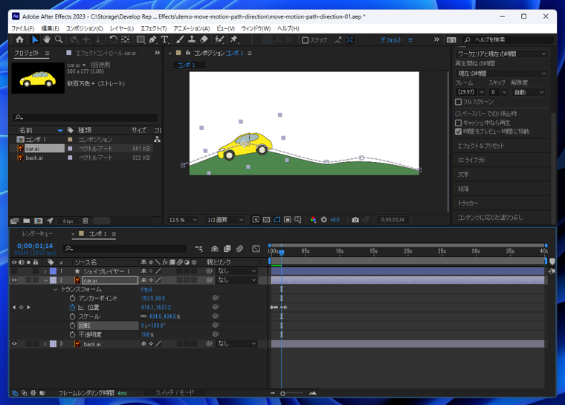Show the シェイプレイヤー 1 layer eye
The height and width of the screenshot is (405, 565).
[x=14, y=271]
